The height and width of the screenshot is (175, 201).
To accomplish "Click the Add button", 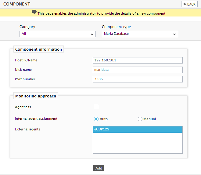I will pos(99,168).
